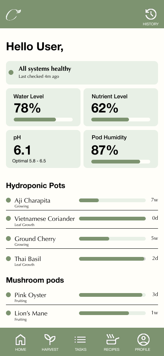Select the Aji Charapita pot row
Image resolution: width=164 pixels, height=356 pixels.
pyautogui.click(x=82, y=203)
